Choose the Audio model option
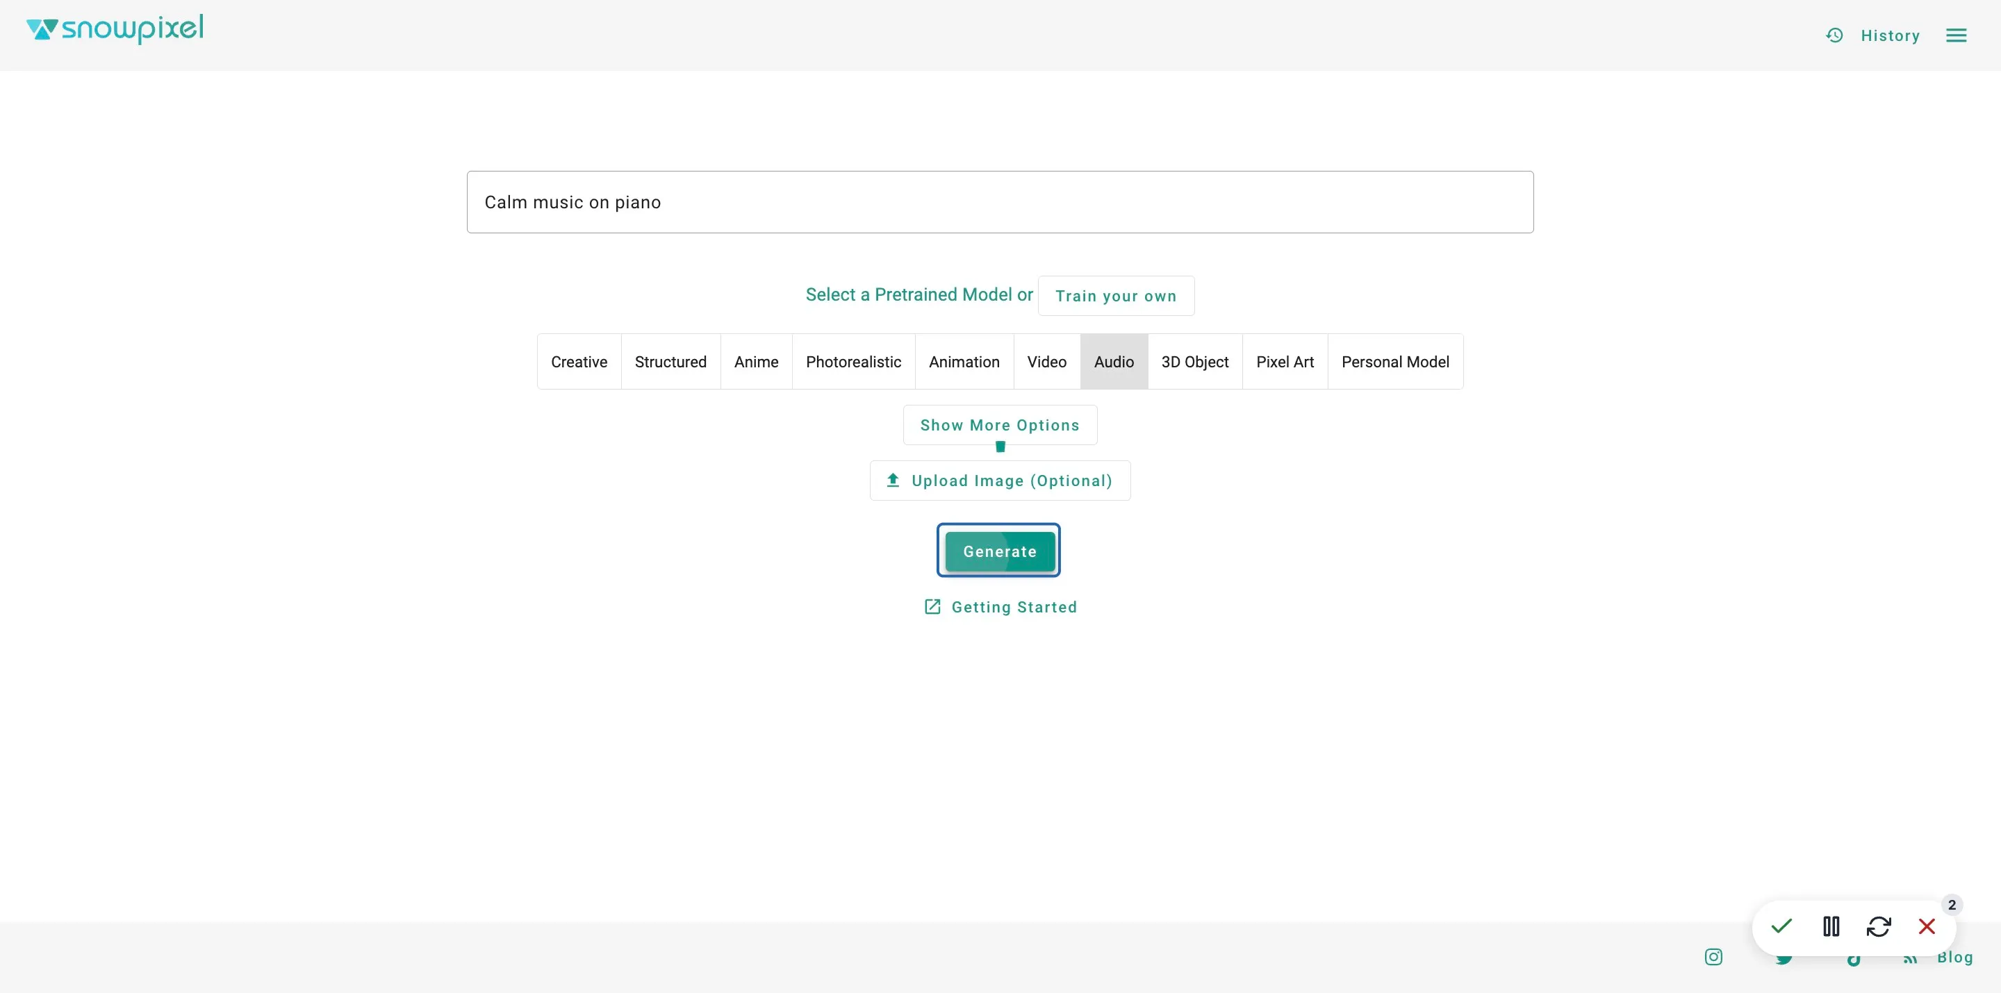 coord(1114,361)
